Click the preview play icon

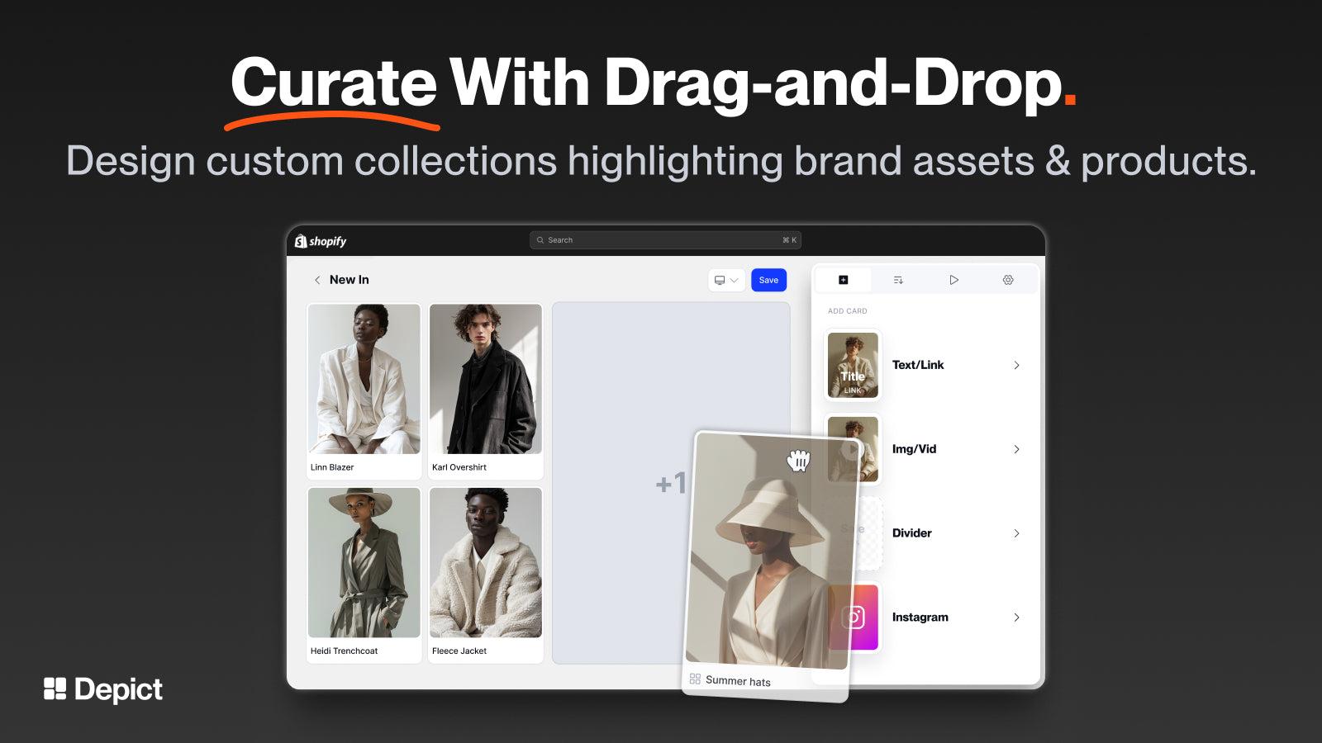click(x=954, y=280)
